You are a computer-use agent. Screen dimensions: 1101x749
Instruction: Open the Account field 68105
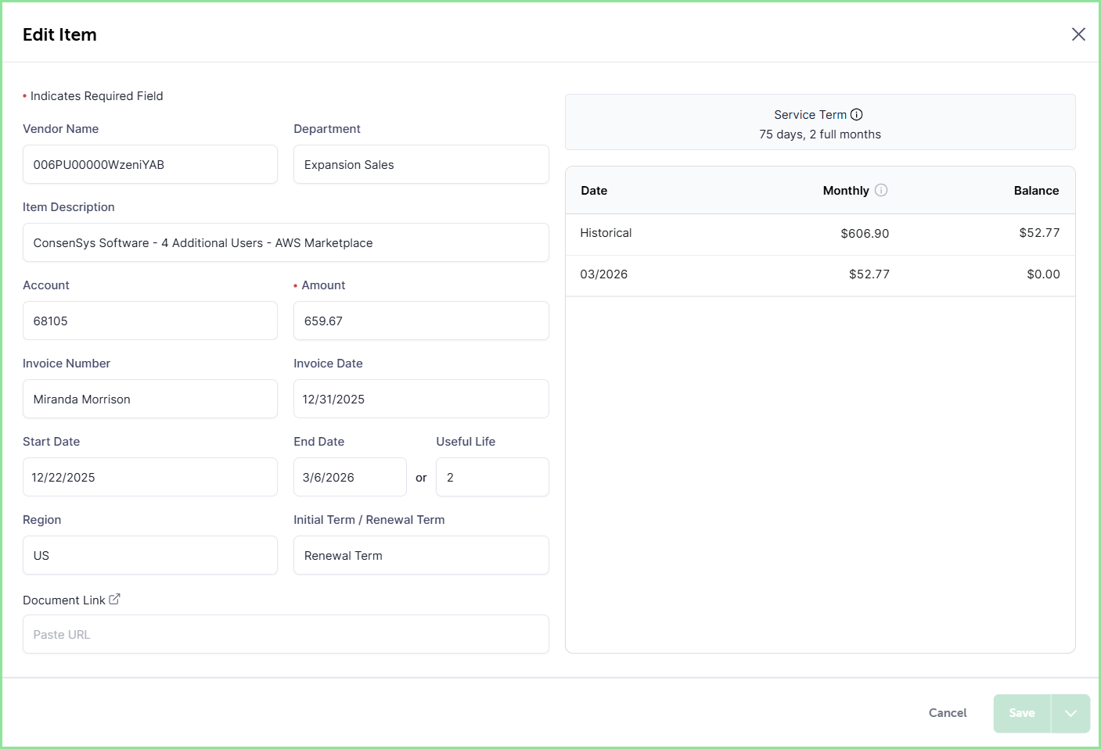150,321
